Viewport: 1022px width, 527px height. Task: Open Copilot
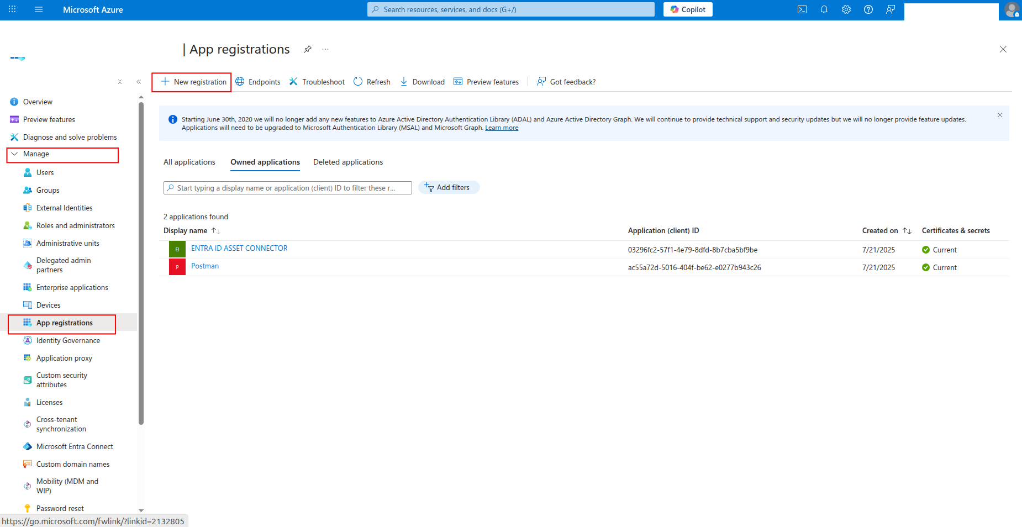687,9
